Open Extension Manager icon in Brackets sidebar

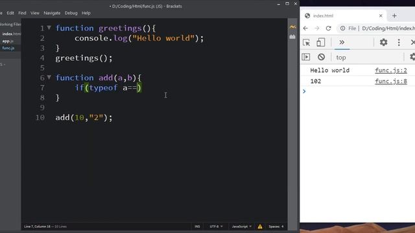point(292,37)
